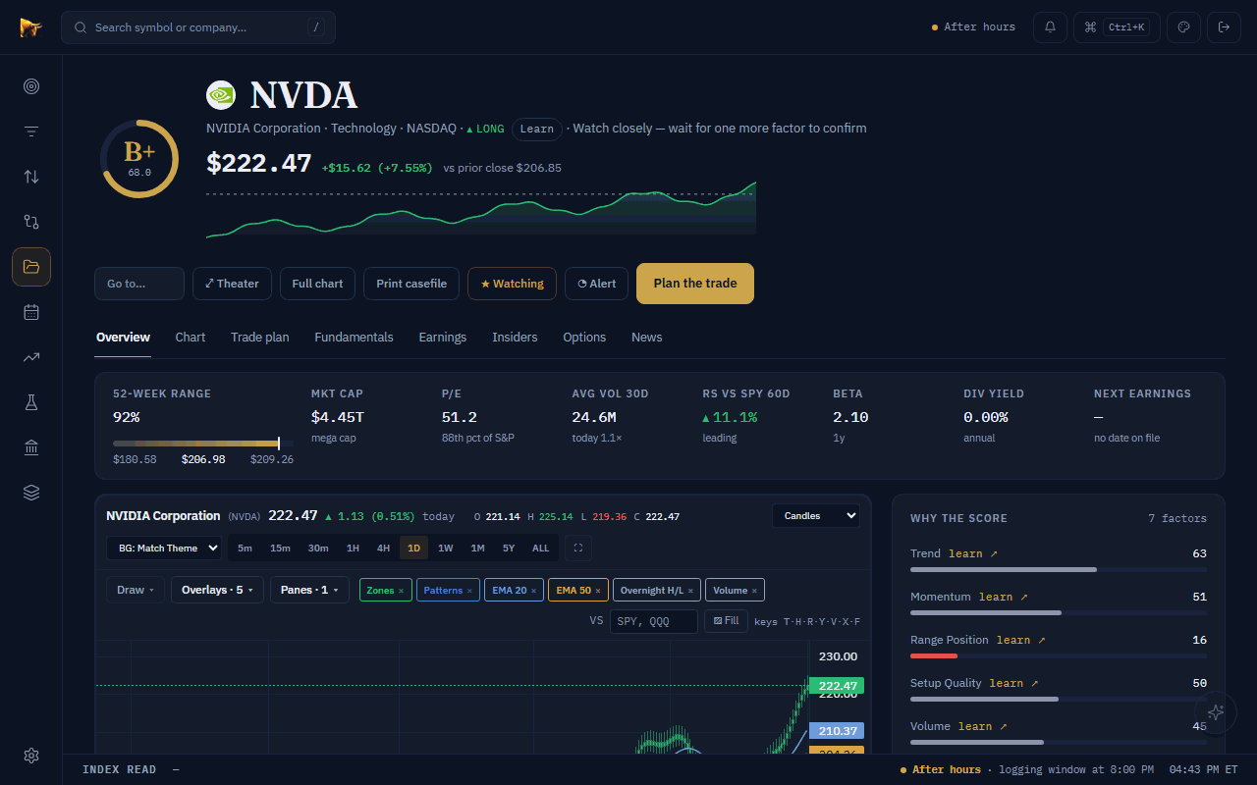
Task: Select the 5Y timeframe
Action: point(509,549)
